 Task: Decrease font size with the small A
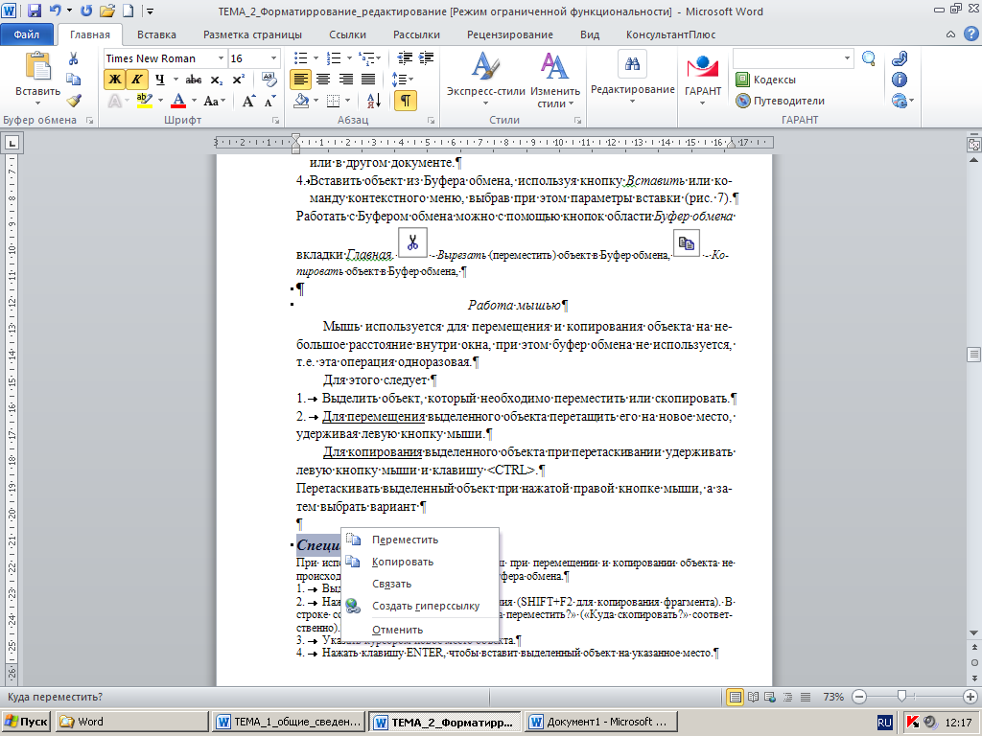pyautogui.click(x=269, y=101)
